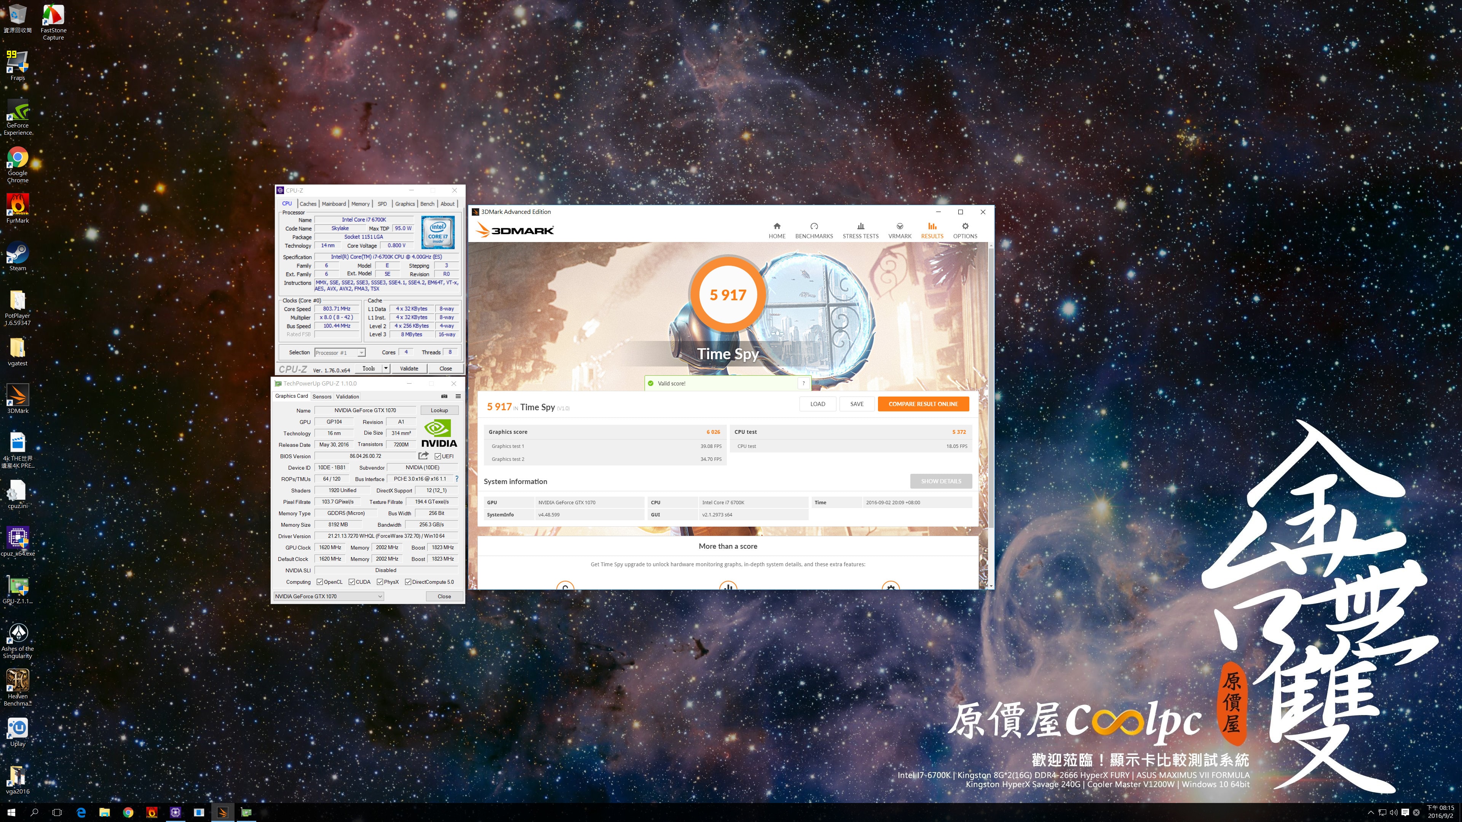The height and width of the screenshot is (822, 1462).
Task: Open the GPU-Z hamburger menu
Action: click(x=458, y=396)
